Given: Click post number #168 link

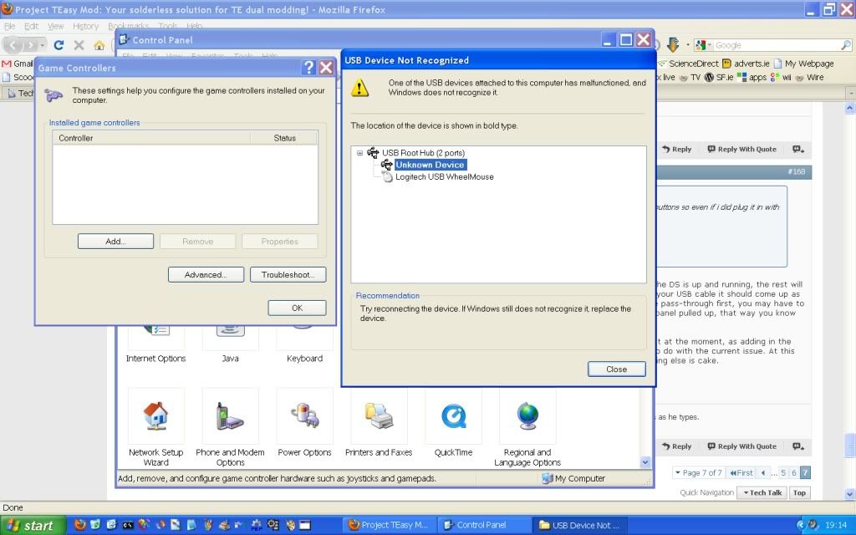Looking at the screenshot, I should 797,171.
